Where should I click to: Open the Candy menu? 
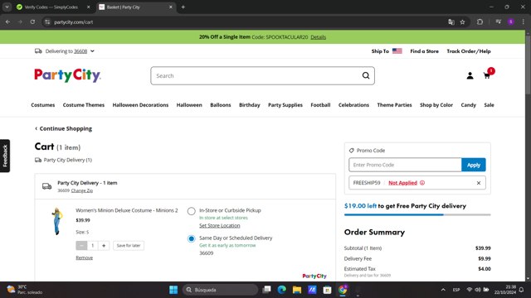[468, 105]
